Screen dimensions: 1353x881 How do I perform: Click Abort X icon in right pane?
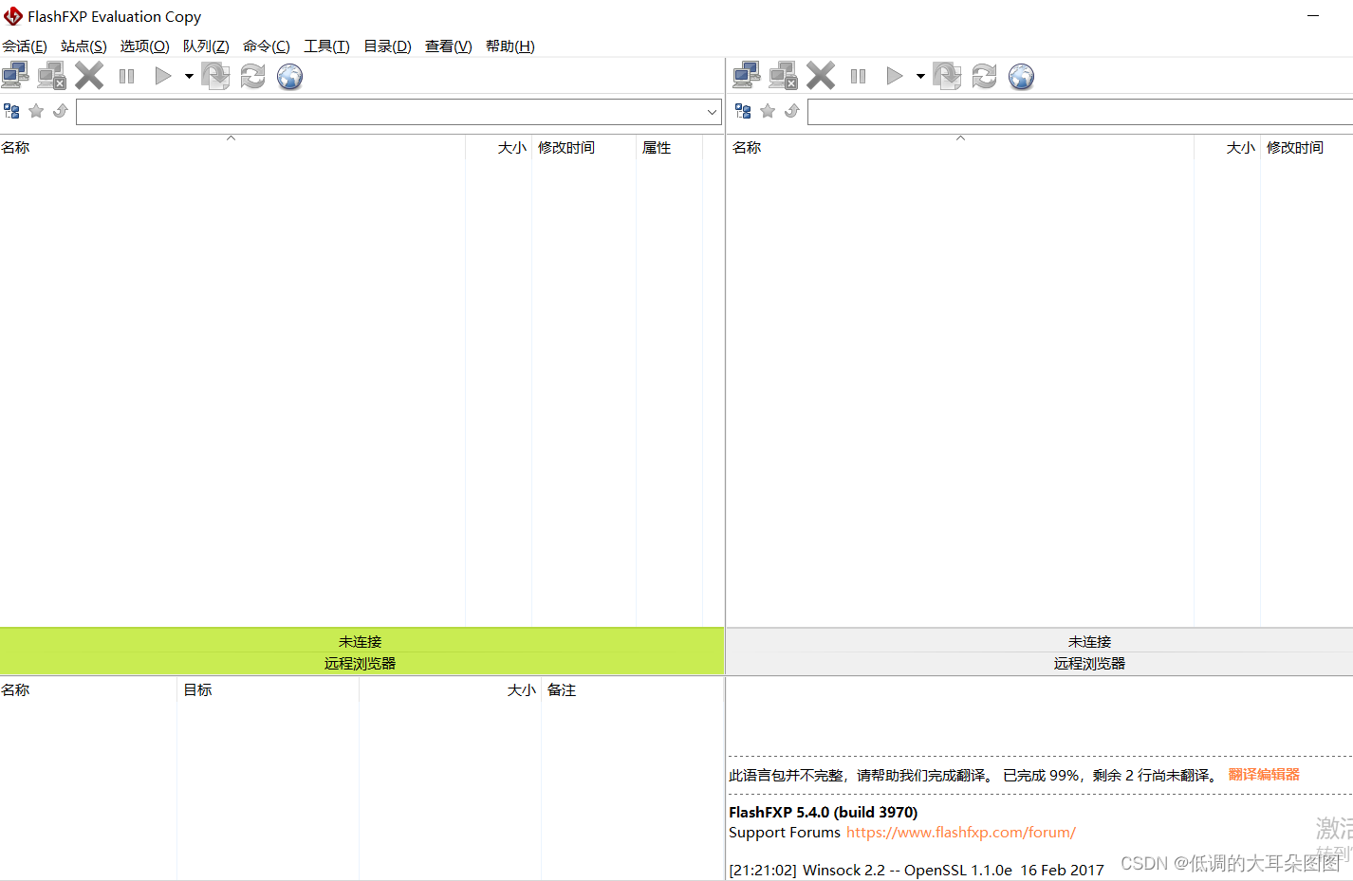pos(821,76)
